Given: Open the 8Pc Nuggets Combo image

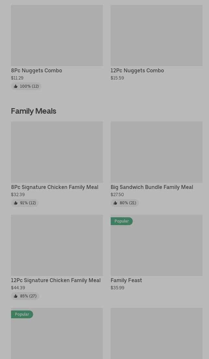Looking at the screenshot, I should pyautogui.click(x=57, y=35).
